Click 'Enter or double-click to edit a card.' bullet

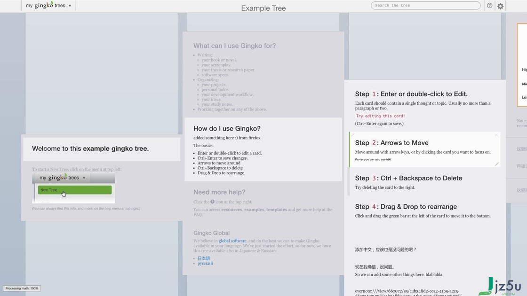[x=230, y=153]
